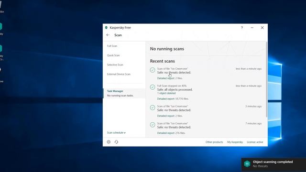Click the 3 minutes ago timestamp
The height and width of the screenshot is (172, 306).
(253, 106)
